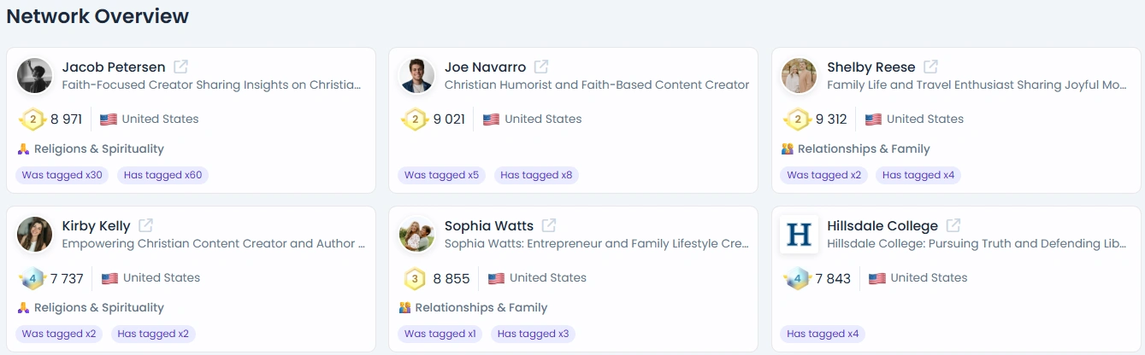Click the US flag on Jacob Petersen's card
Screen dimensions: 1145x355
point(109,119)
